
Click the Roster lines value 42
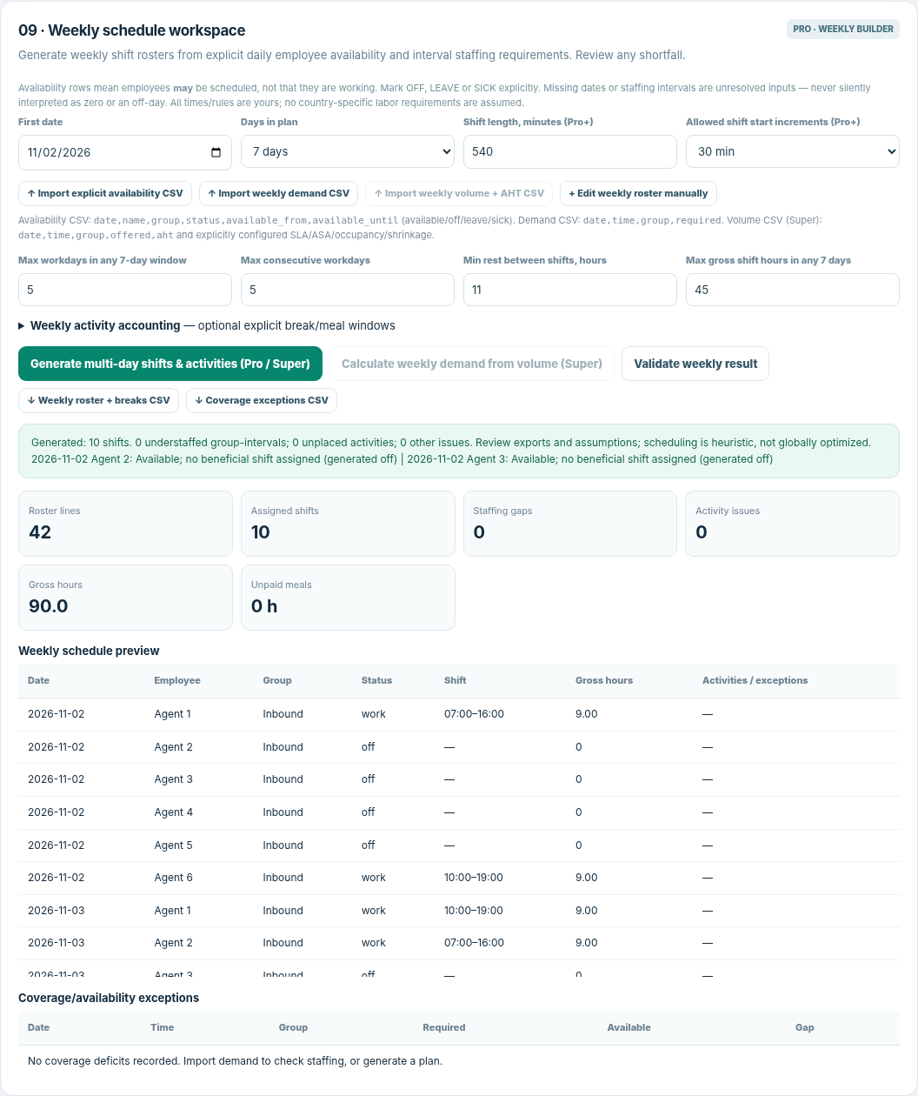click(40, 532)
